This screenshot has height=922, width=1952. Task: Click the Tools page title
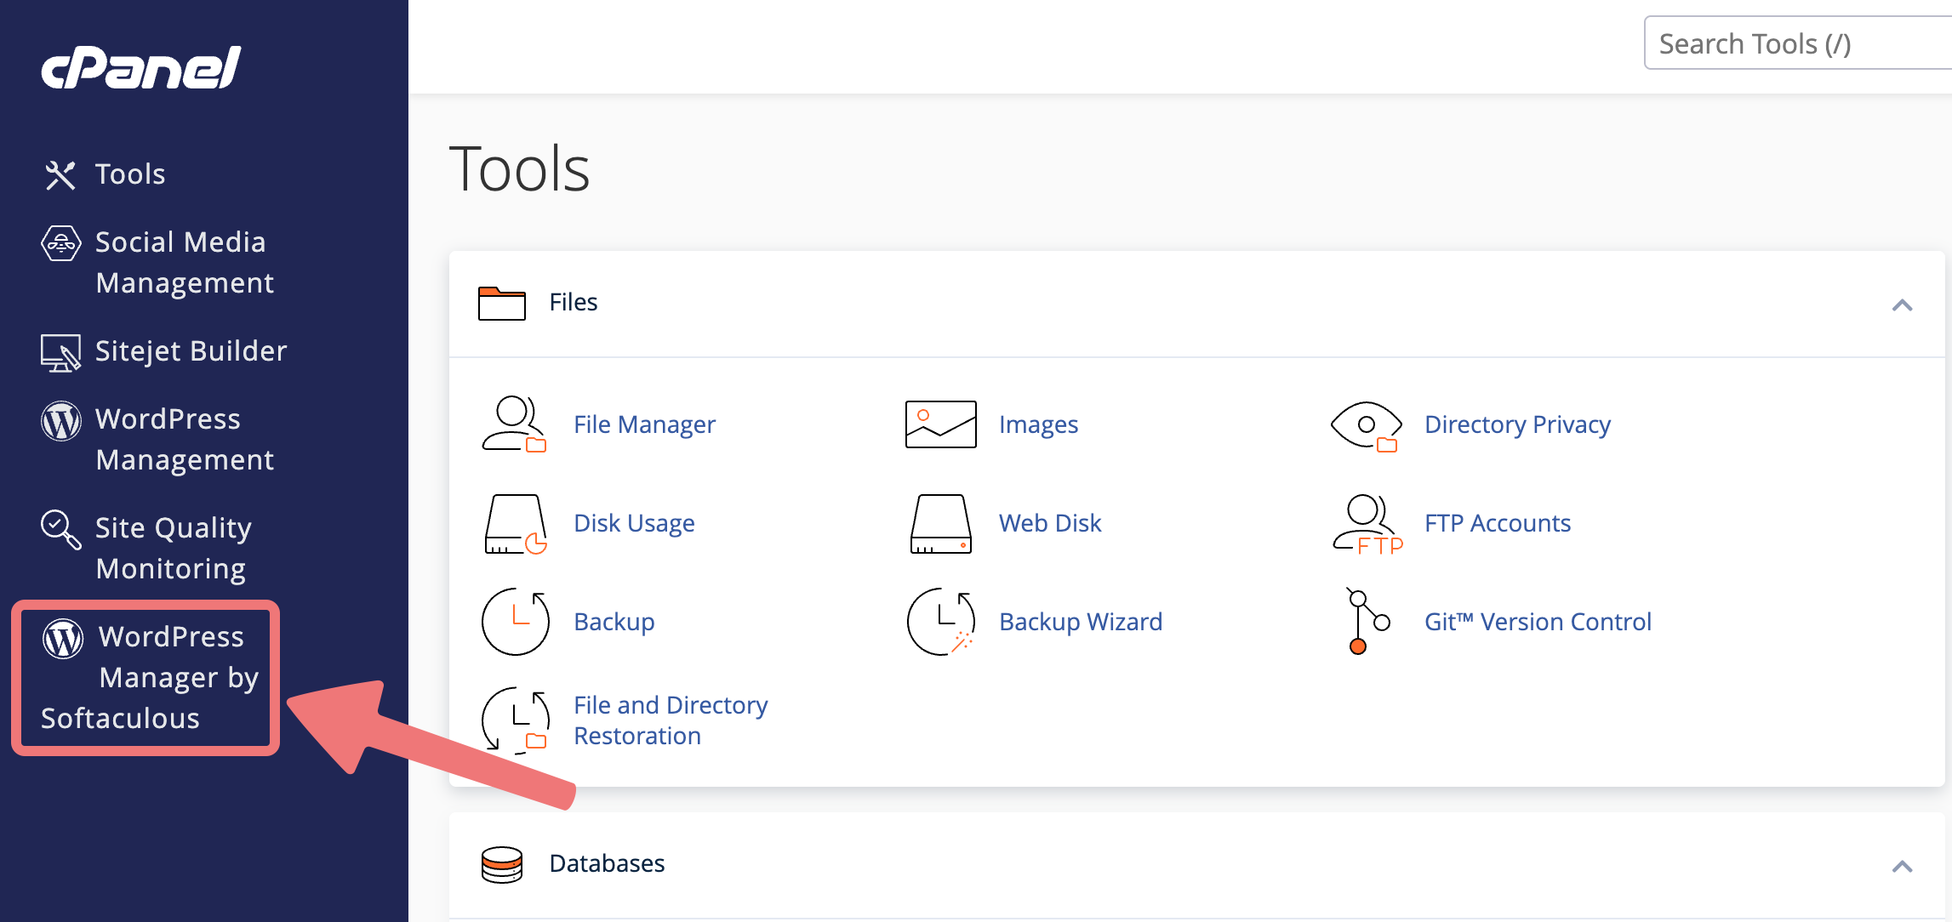click(519, 168)
